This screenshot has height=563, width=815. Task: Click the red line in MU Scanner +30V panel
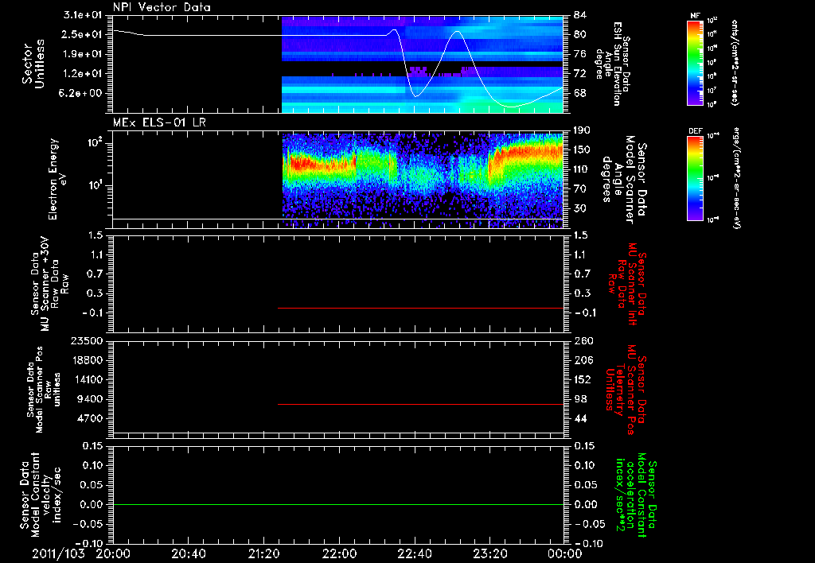(x=420, y=308)
